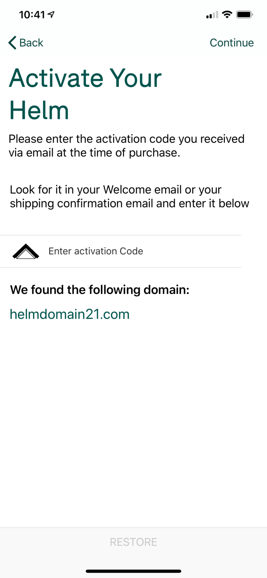Click the Activate Your Helm title

tap(86, 93)
